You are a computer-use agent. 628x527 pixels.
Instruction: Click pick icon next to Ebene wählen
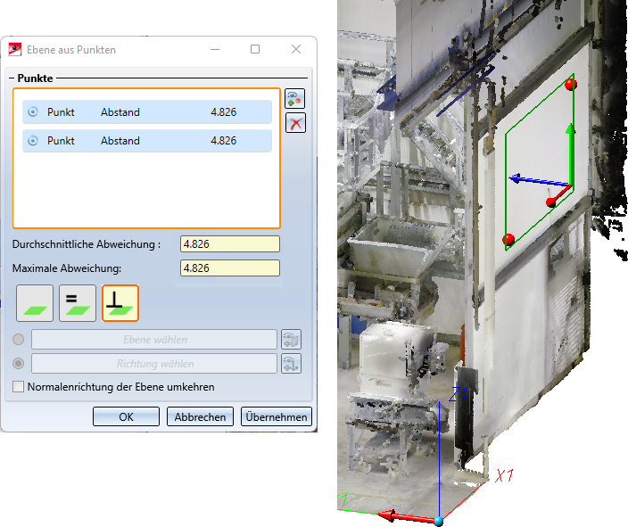pyautogui.click(x=292, y=340)
